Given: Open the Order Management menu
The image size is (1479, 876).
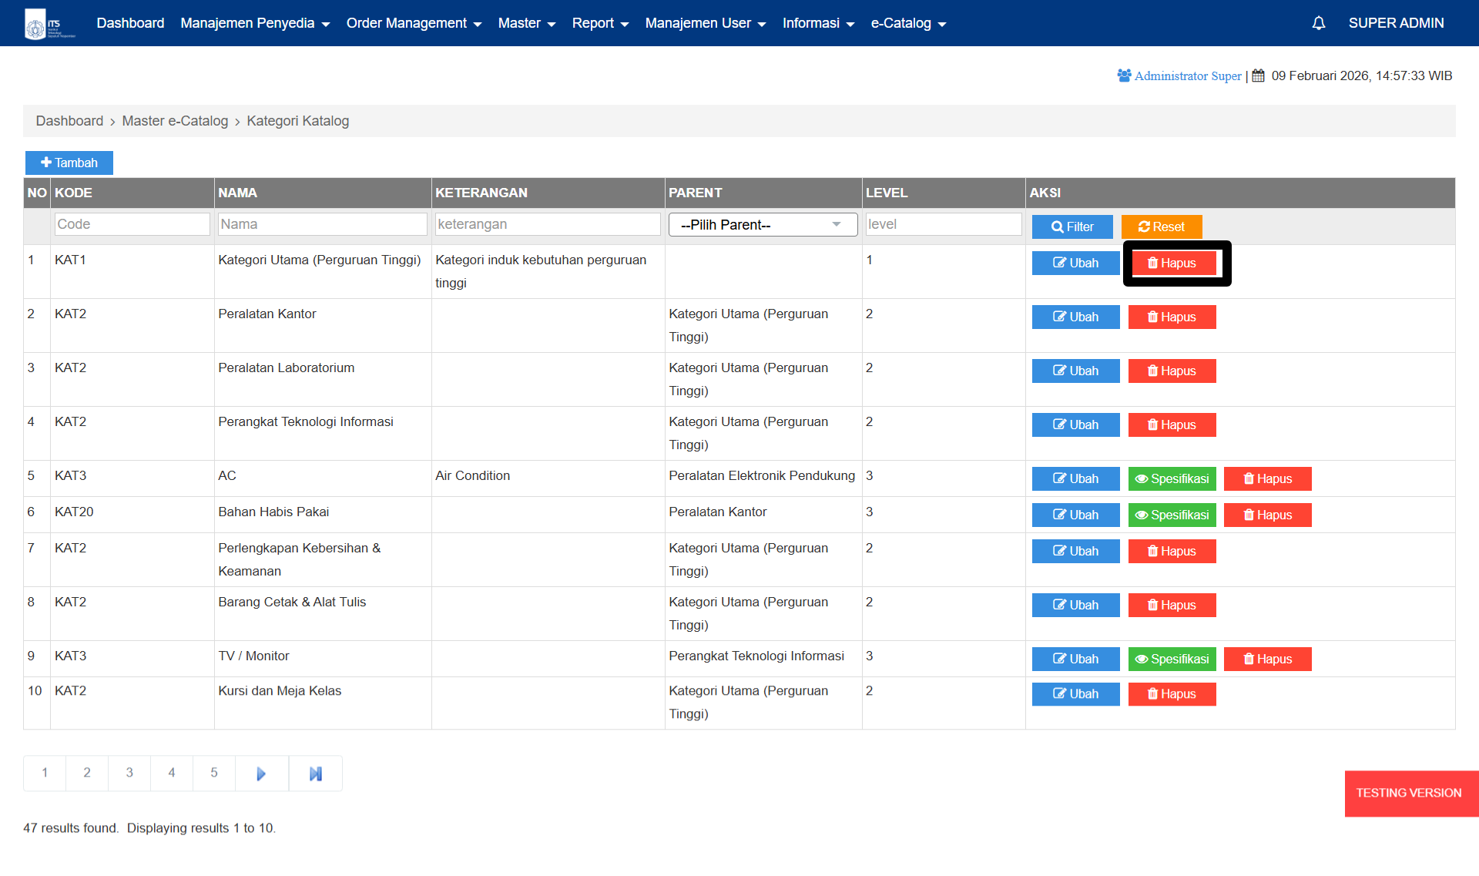Looking at the screenshot, I should [414, 23].
